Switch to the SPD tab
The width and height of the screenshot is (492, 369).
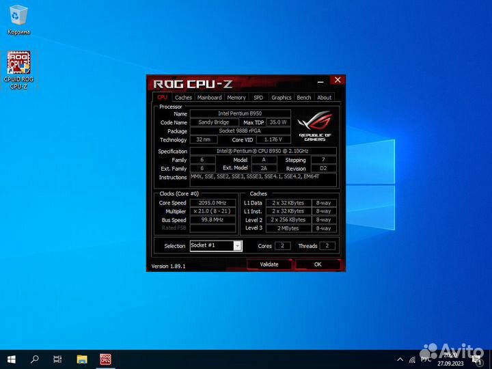click(258, 98)
